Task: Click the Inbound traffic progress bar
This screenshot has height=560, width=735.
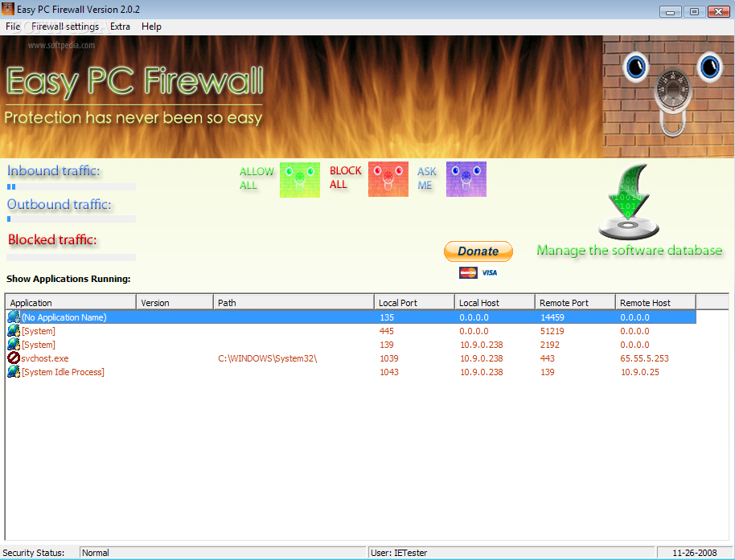Action: pyautogui.click(x=72, y=187)
